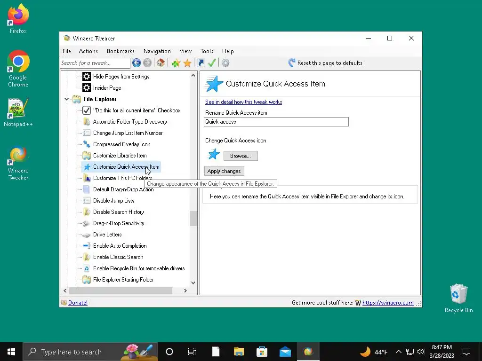
Task: Open Microsoft Store from the taskbar
Action: (x=262, y=352)
